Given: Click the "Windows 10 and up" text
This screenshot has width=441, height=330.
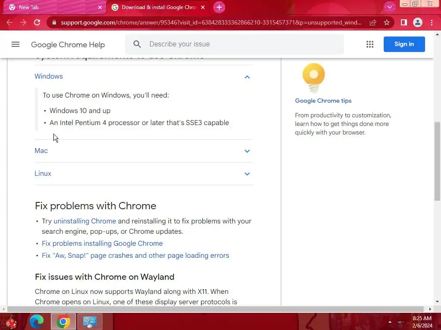Looking at the screenshot, I should coord(80,110).
